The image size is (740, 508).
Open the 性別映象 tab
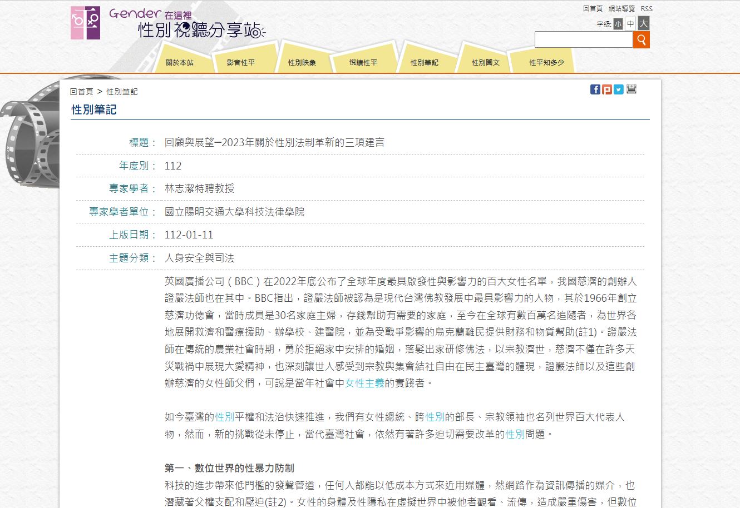302,63
